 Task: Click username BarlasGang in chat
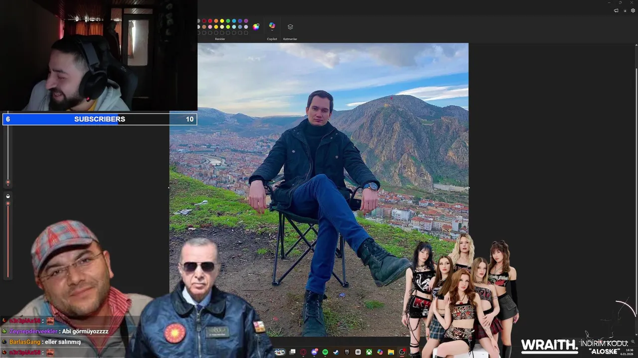[x=24, y=342]
